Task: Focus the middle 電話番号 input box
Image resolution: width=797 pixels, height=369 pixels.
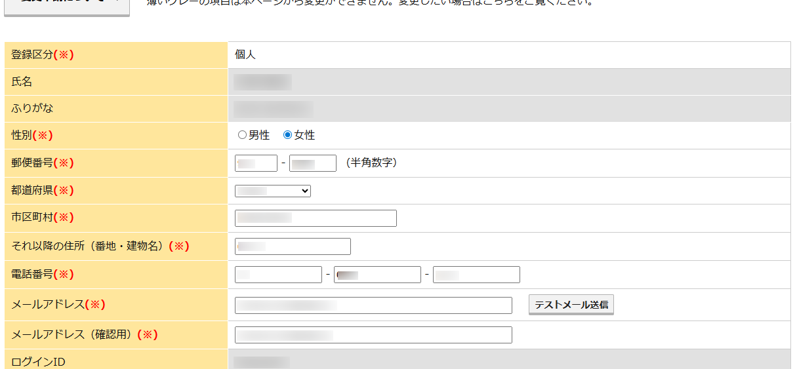Action: [377, 275]
